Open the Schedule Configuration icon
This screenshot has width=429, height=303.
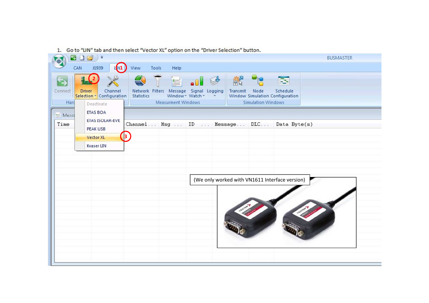284,81
